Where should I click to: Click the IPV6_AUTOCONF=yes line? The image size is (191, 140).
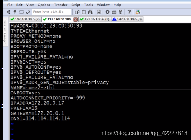(x=36, y=67)
